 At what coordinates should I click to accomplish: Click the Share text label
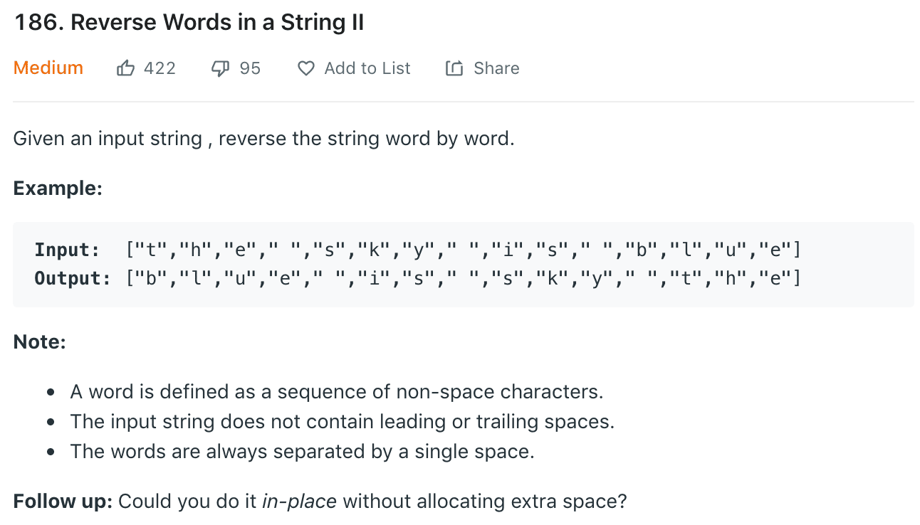[496, 68]
